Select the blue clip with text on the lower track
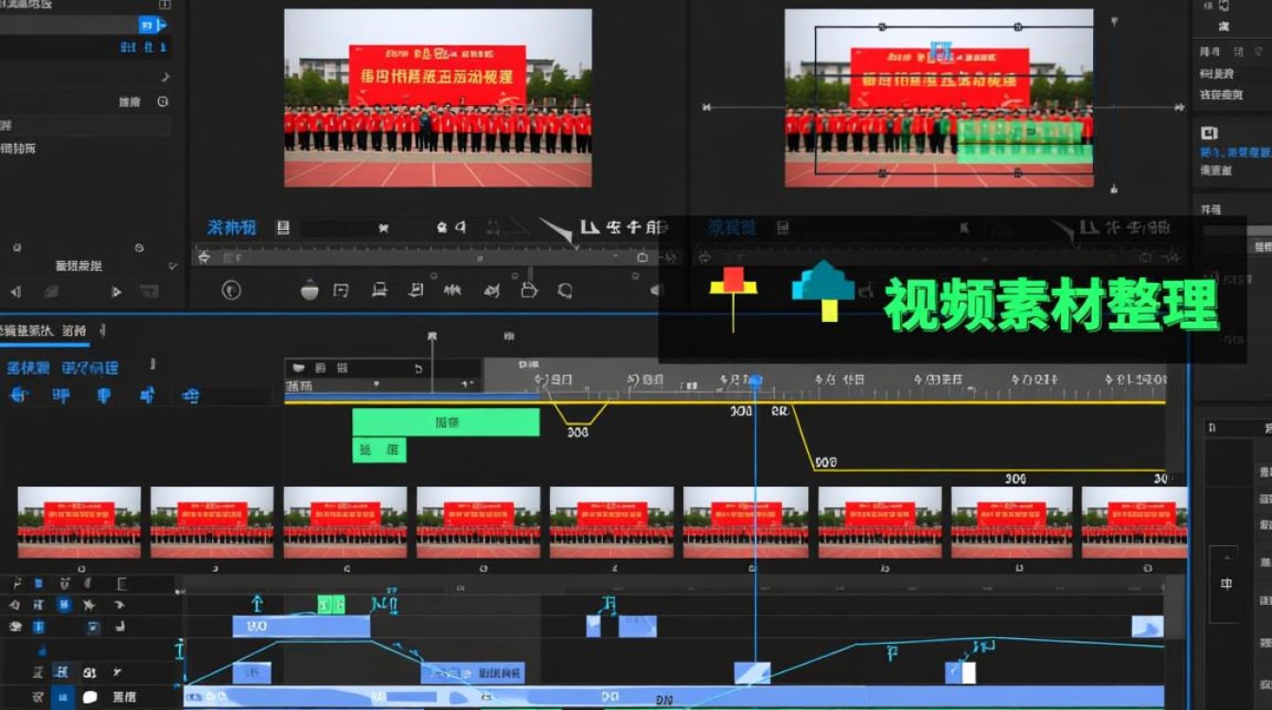This screenshot has height=710, width=1272. pyautogui.click(x=472, y=672)
